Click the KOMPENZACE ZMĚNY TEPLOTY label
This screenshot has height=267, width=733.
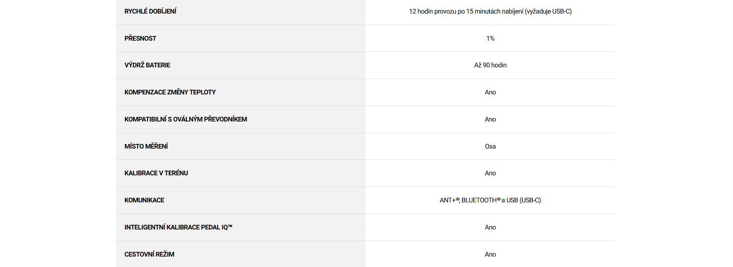pos(170,92)
